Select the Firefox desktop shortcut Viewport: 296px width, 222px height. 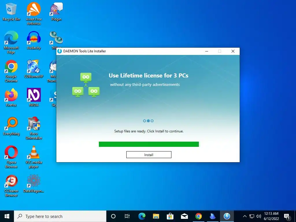tap(11, 97)
